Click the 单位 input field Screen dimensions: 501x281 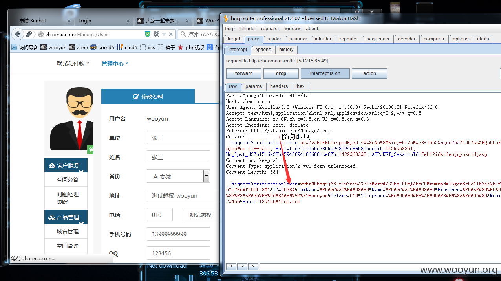tap(183, 138)
